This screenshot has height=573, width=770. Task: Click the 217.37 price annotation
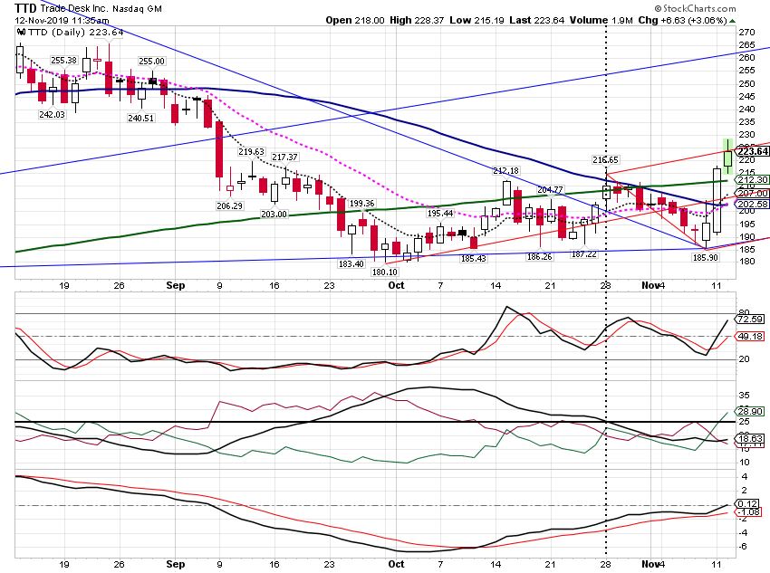pos(284,157)
